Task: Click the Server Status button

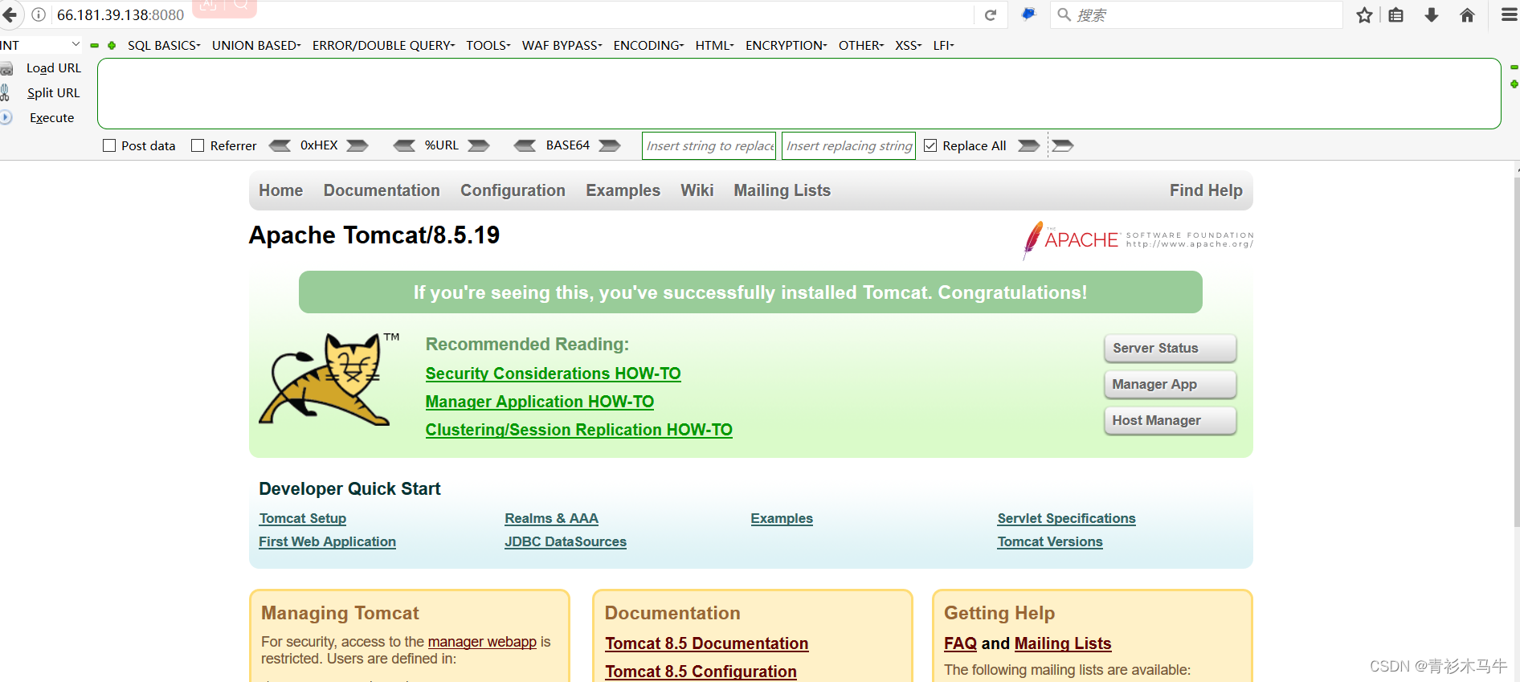Action: coord(1170,348)
